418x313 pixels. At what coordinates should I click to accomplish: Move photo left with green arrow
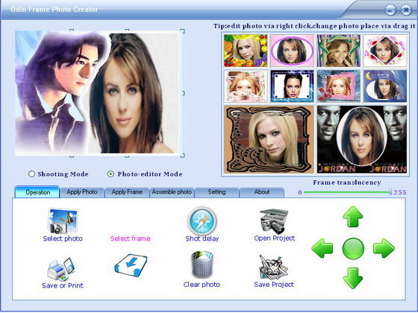[322, 248]
